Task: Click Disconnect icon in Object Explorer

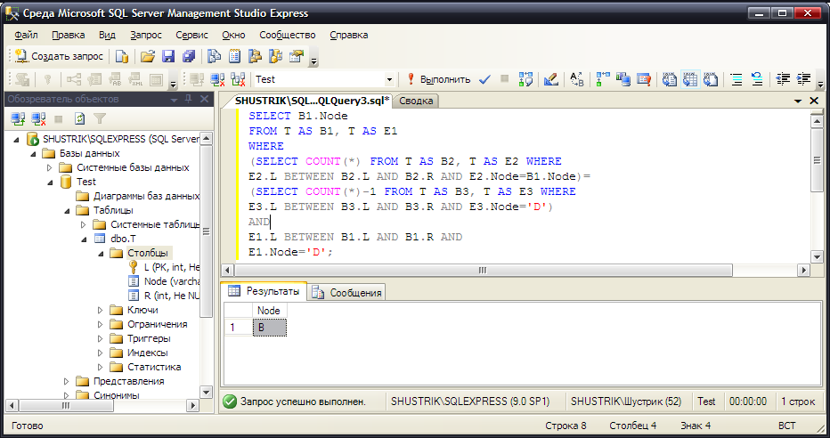Action: 38,118
